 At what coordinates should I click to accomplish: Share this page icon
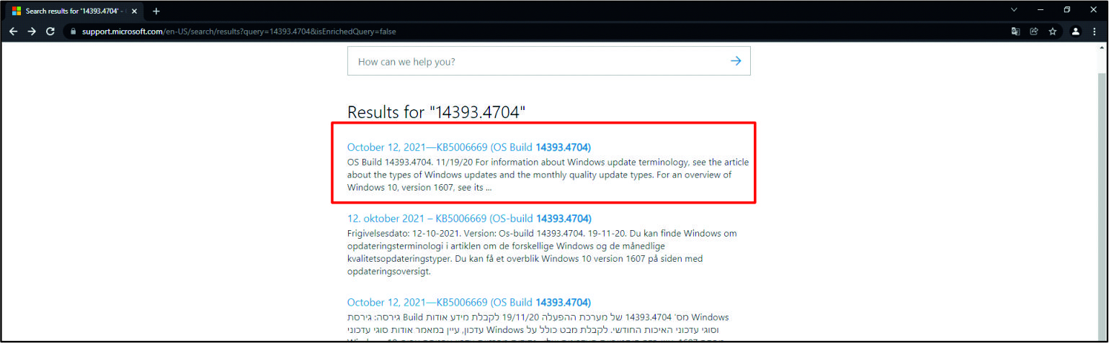click(x=1034, y=32)
